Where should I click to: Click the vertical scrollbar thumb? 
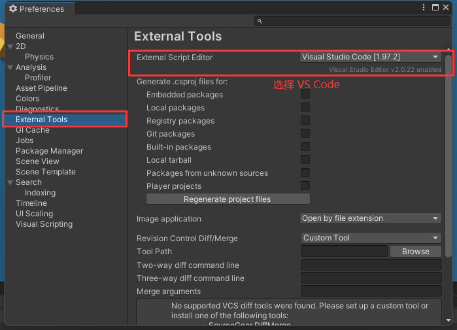tap(449, 156)
